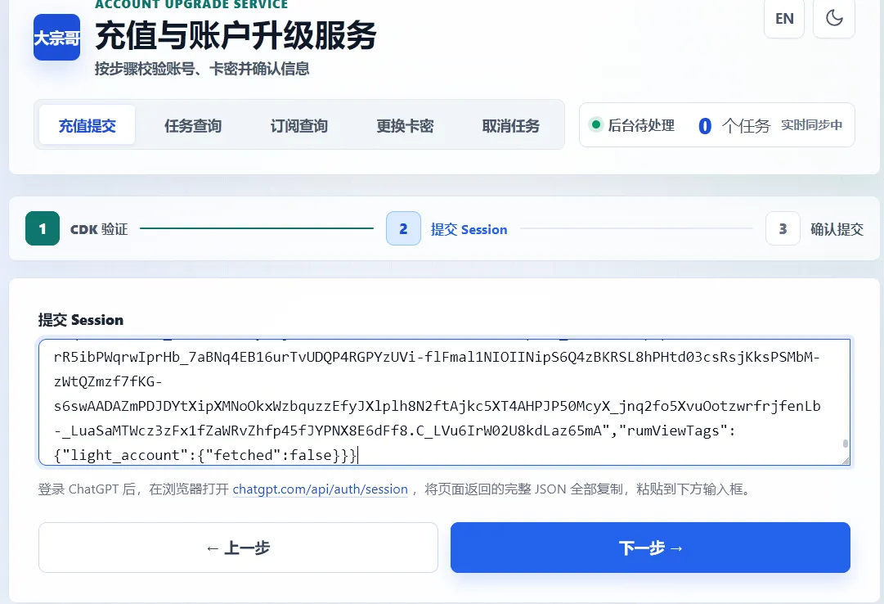Open the 订阅查询 tab
884x604 pixels.
click(298, 124)
